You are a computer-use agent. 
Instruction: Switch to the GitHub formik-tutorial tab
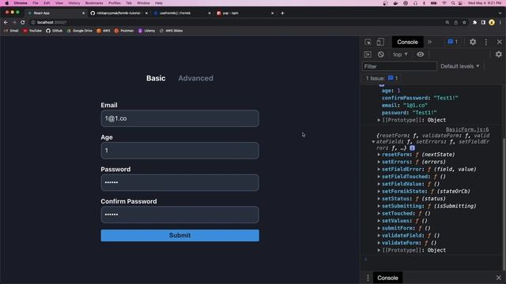pos(118,13)
